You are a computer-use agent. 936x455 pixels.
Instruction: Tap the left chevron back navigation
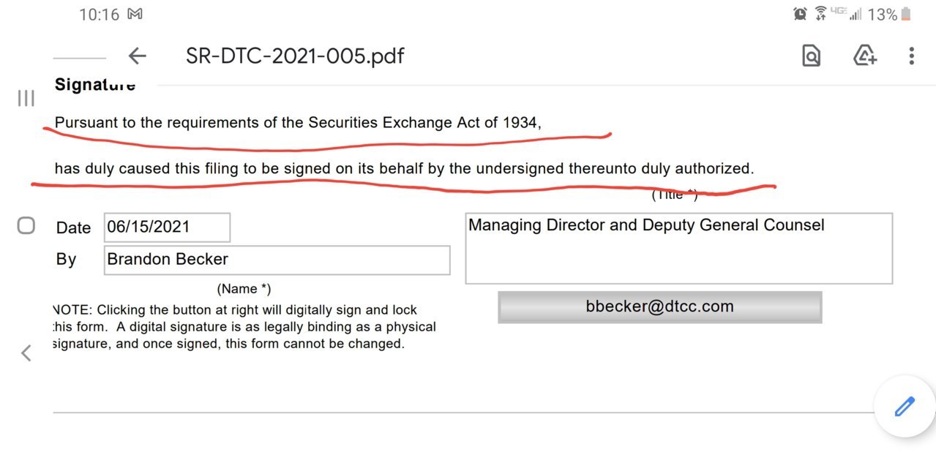pos(26,353)
